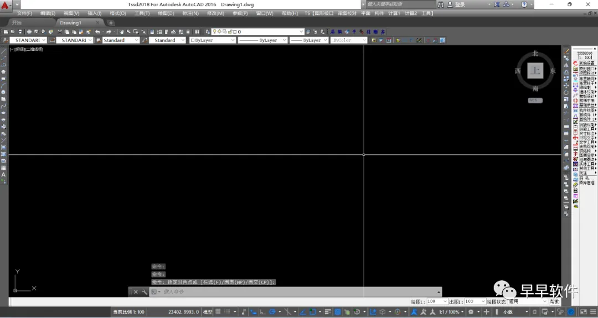The height and width of the screenshot is (318, 598).
Task: Toggle transparency display in status bar
Action: click(x=338, y=312)
